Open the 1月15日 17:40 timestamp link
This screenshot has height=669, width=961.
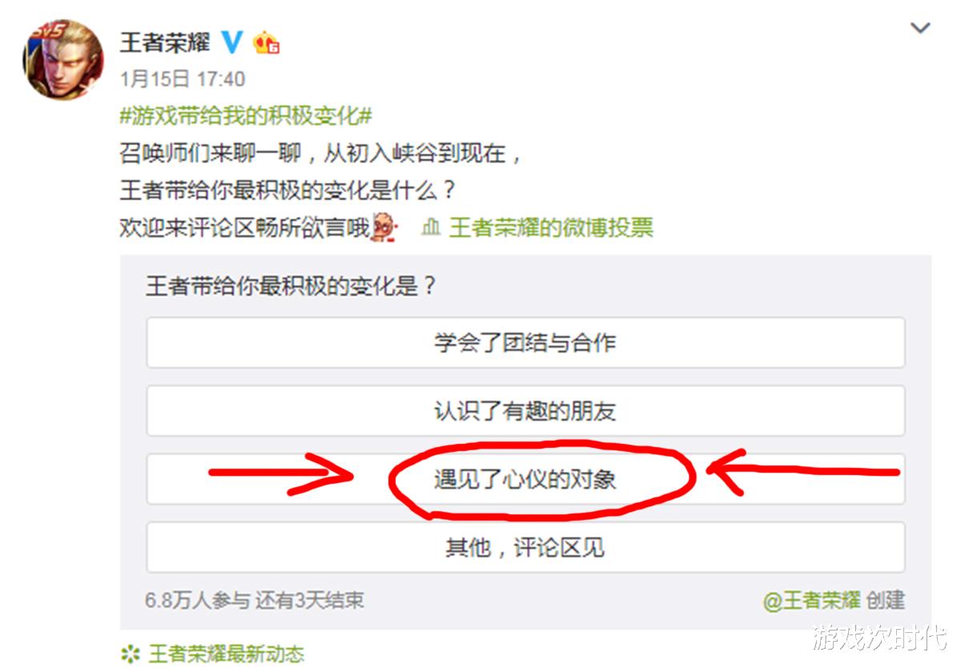(x=183, y=79)
